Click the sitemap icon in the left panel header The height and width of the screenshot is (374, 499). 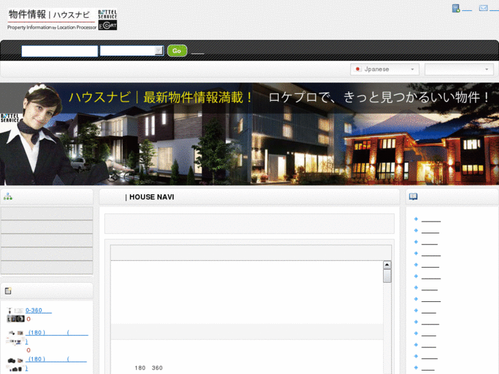pos(8,196)
